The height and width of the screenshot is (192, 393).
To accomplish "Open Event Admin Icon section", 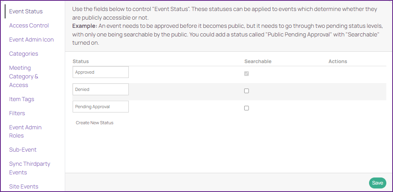I will tap(31, 40).
